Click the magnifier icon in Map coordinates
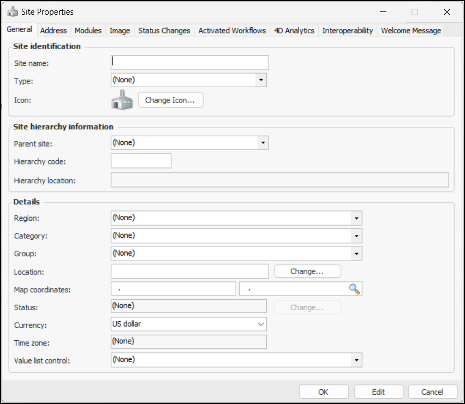The width and height of the screenshot is (465, 404). point(355,289)
